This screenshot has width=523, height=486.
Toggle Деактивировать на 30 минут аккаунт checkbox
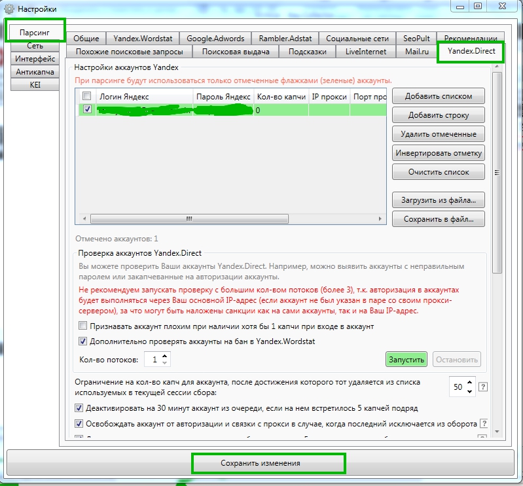[79, 408]
